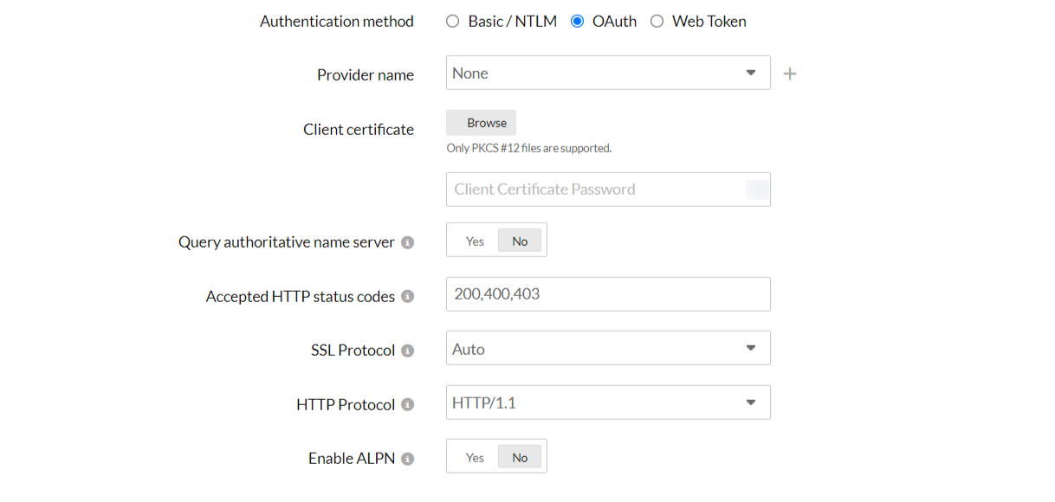Click the SSL Protocol info icon
Viewport: 1055px width, 502px height.
click(407, 351)
